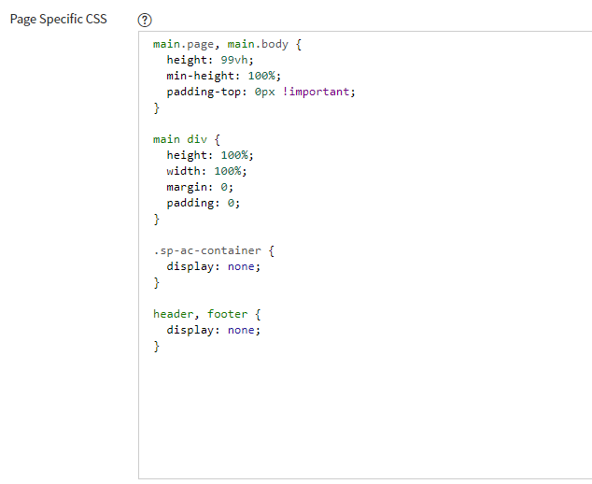Click the min-height: 100% line
The image size is (592, 484).
[223, 76]
